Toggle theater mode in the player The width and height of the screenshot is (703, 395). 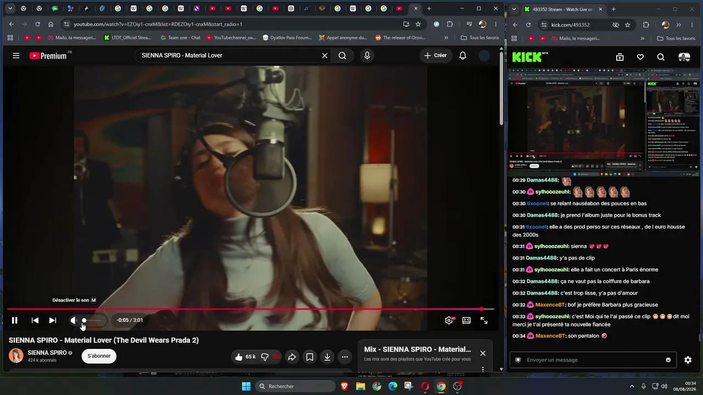pyautogui.click(x=466, y=320)
